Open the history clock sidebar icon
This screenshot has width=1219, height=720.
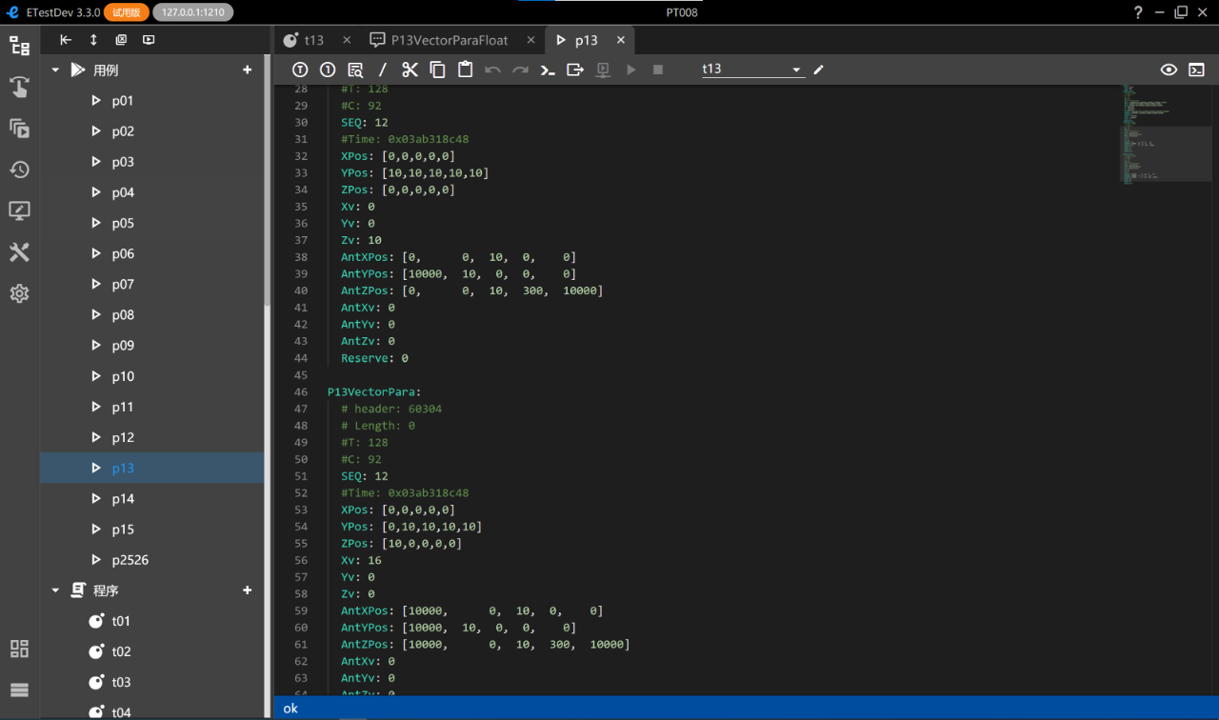pos(19,170)
